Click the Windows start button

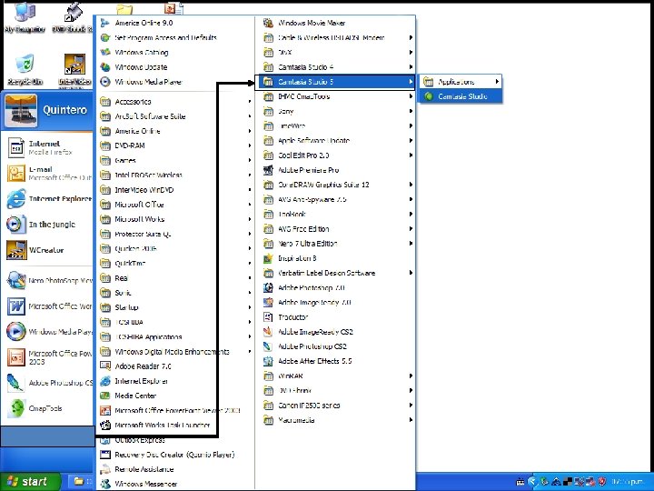tap(30, 481)
